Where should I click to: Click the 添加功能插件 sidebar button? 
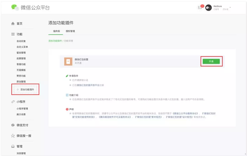tap(25, 89)
